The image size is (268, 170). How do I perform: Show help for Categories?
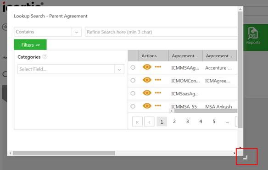(x=45, y=56)
